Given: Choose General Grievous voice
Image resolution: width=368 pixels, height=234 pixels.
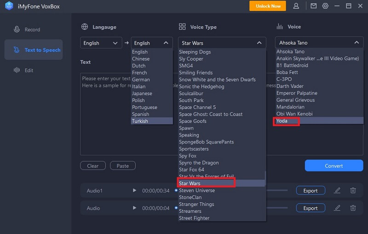Looking at the screenshot, I should tap(319, 100).
